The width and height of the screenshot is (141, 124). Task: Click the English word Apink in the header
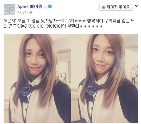click(23, 7)
